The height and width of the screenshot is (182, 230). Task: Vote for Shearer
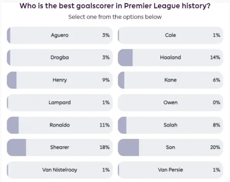[59, 147]
